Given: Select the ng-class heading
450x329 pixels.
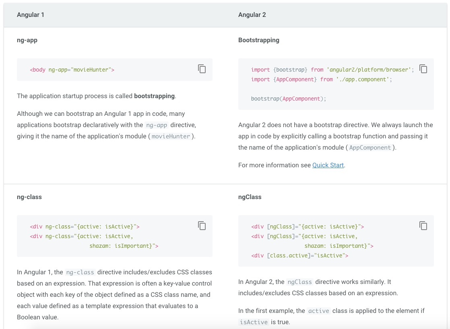Looking at the screenshot, I should pyautogui.click(x=29, y=197).
